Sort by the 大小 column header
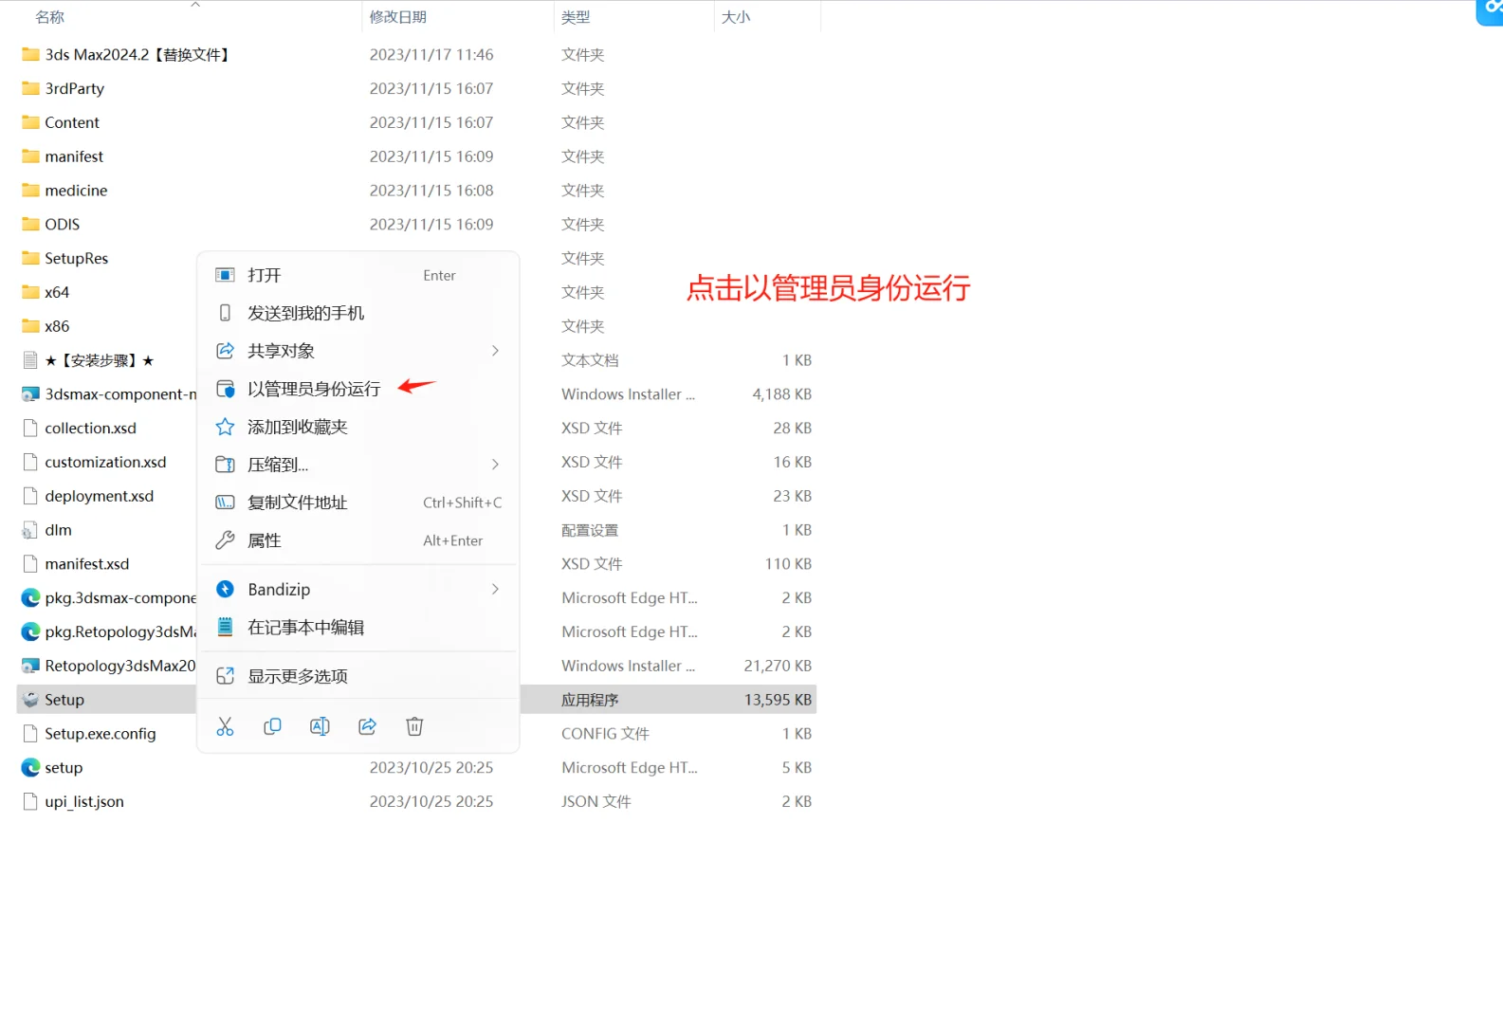The image size is (1503, 1024). click(x=736, y=17)
